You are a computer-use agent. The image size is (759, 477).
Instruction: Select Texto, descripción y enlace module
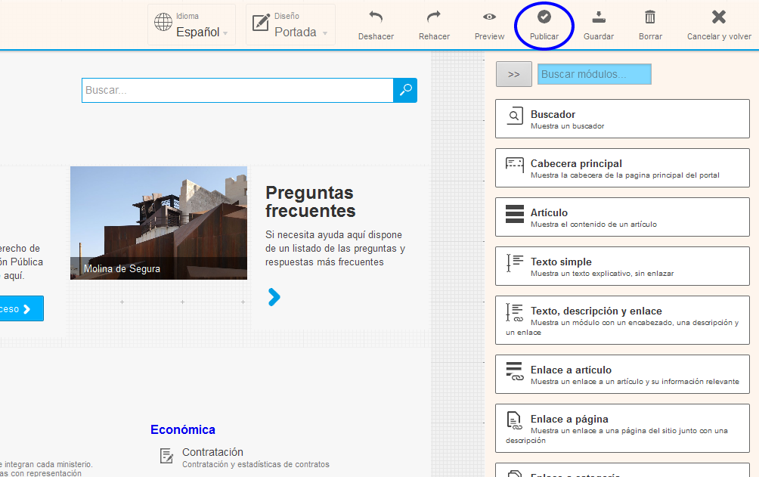pyautogui.click(x=621, y=320)
